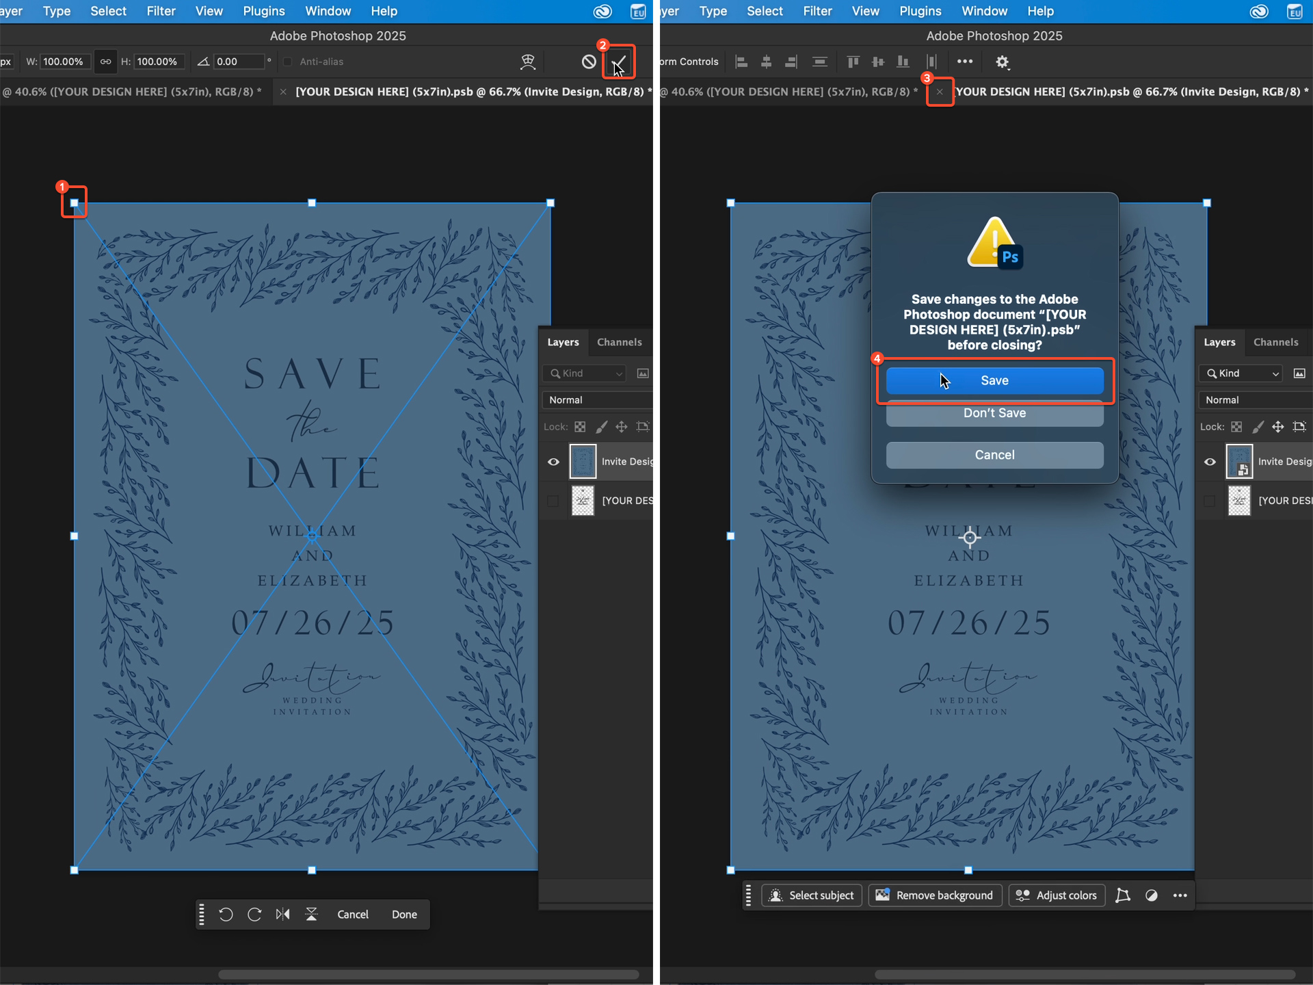Enable the Anti-alias checkbox
The width and height of the screenshot is (1313, 985).
[x=287, y=62]
